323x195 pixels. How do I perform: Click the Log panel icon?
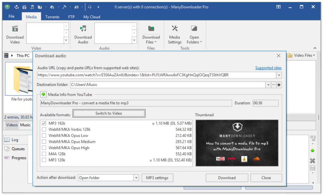pyautogui.click(x=7, y=140)
